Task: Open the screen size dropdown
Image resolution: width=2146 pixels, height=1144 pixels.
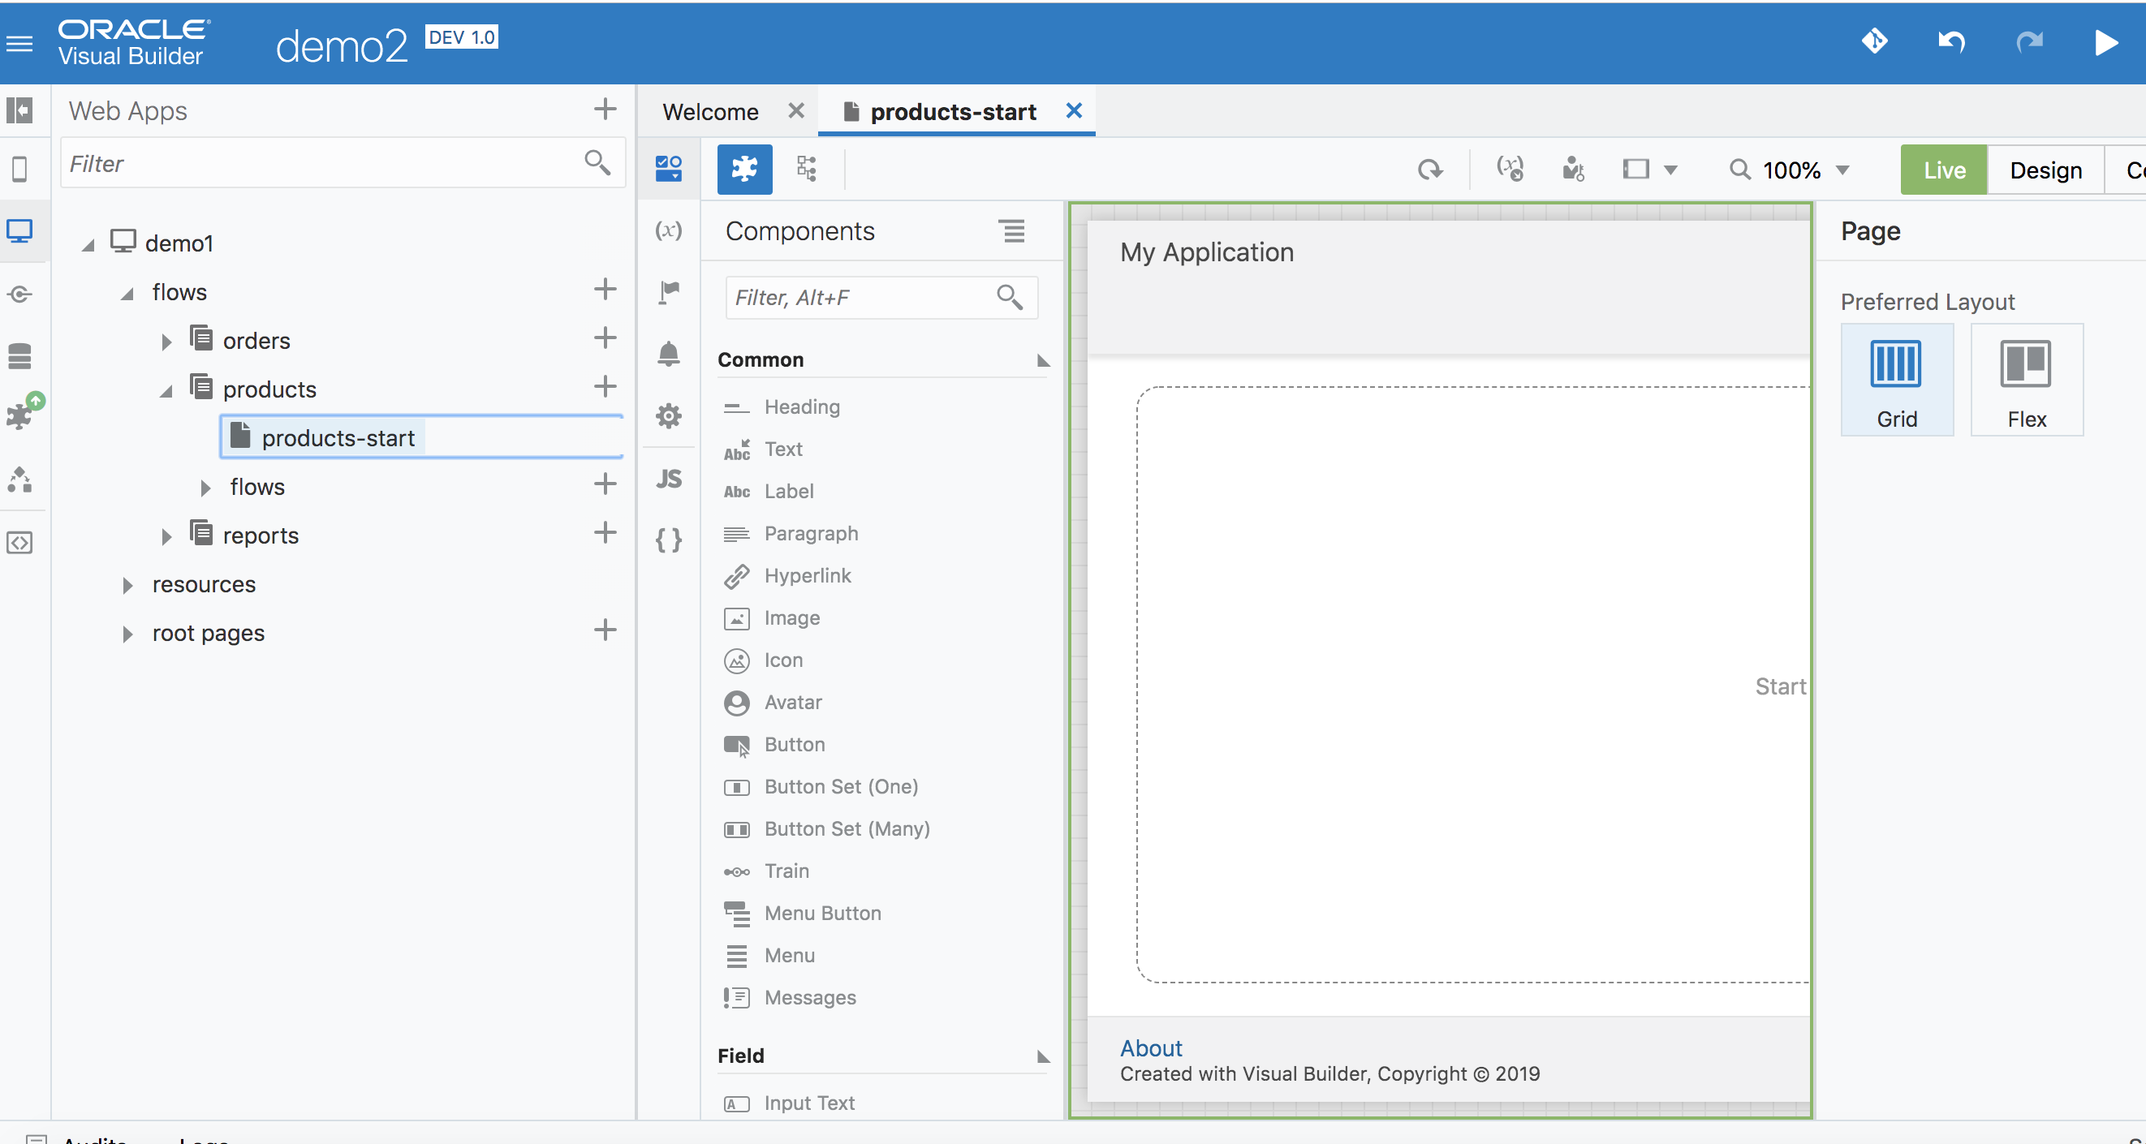Action: coord(1649,170)
